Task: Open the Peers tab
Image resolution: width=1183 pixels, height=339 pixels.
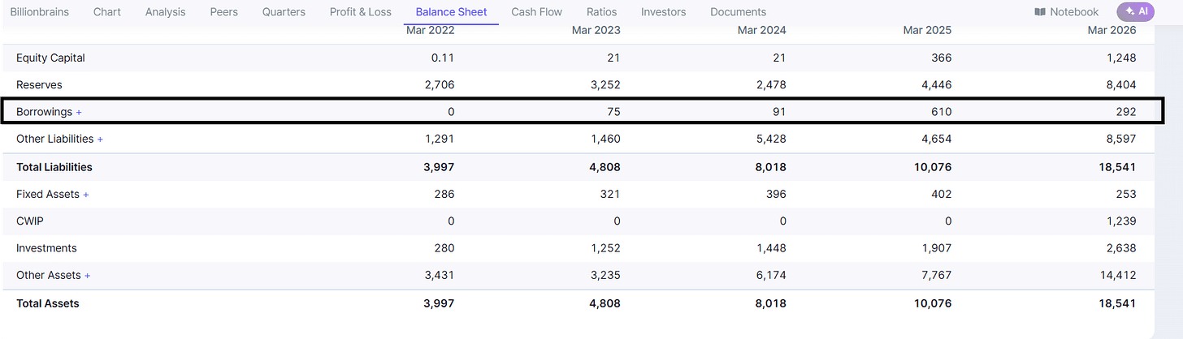Action: pyautogui.click(x=224, y=12)
